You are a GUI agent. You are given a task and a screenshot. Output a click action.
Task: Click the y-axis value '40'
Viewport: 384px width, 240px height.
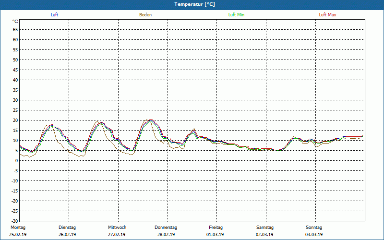tap(15, 80)
